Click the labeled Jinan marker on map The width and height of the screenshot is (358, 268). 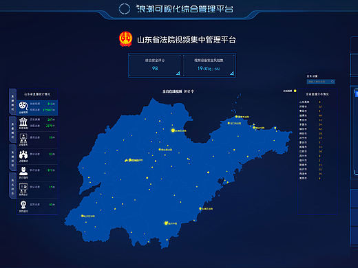tap(130, 160)
